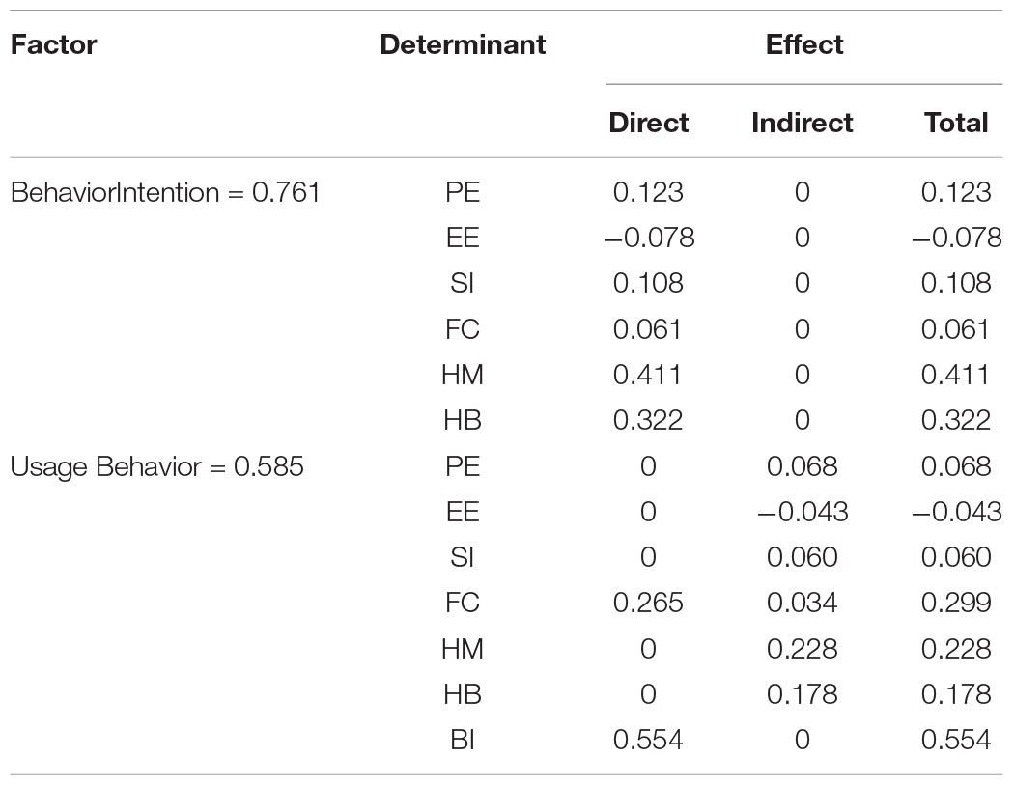
Task: Click the direct value 0.411 for HM
Action: pos(647,375)
